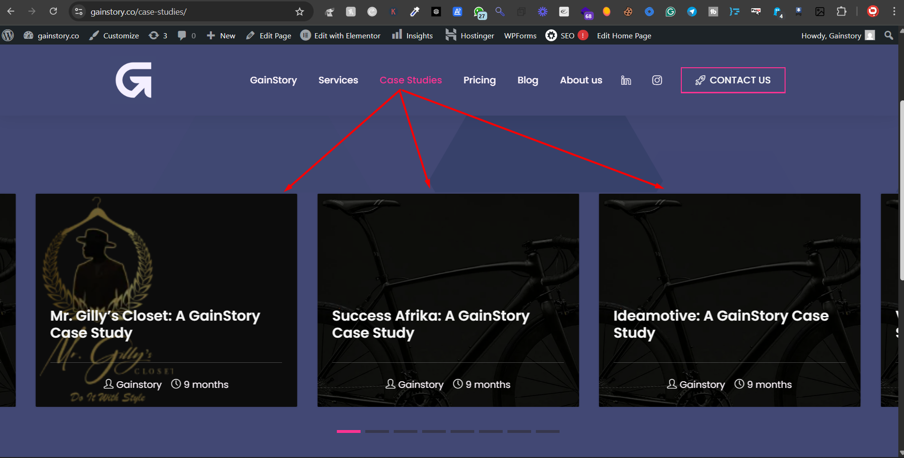Screen dimensions: 904x458
Task: Open the cookie extension icon
Action: (x=628, y=12)
